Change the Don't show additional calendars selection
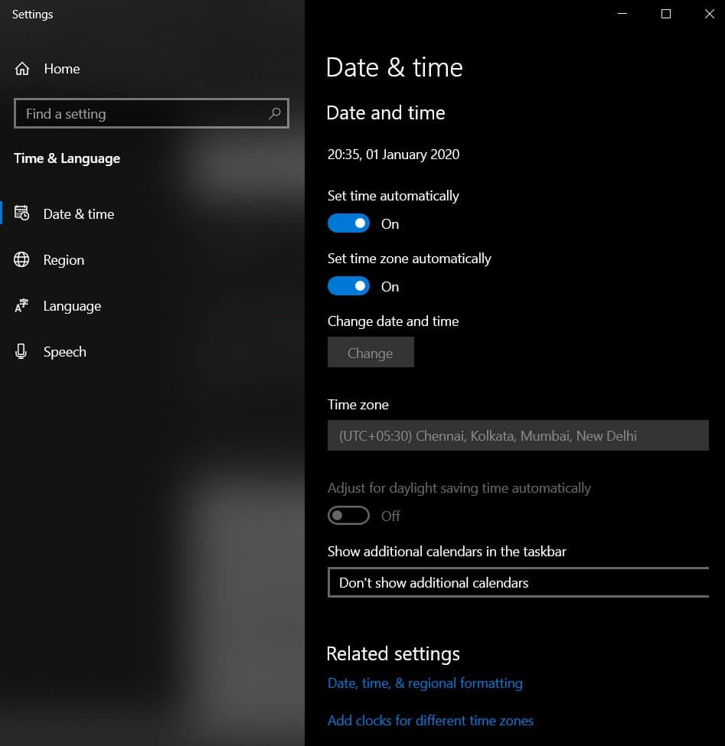 click(x=518, y=582)
